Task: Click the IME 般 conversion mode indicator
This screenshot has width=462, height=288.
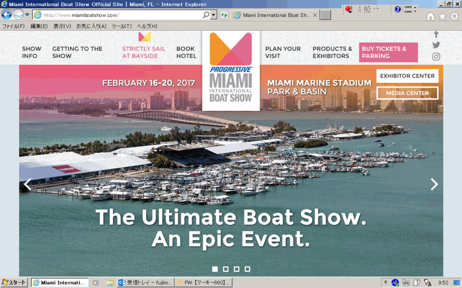Action: click(367, 10)
